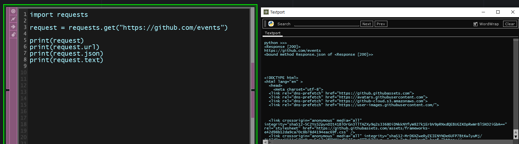Click the '<html lang="en">' output line
519x144 pixels.
tap(283, 82)
